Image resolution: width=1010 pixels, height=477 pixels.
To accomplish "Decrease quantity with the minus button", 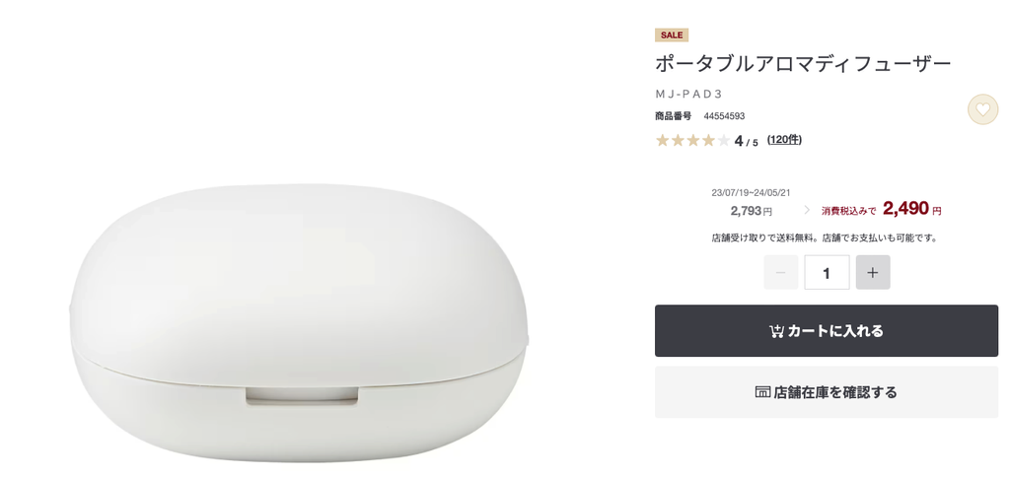I will tap(781, 272).
